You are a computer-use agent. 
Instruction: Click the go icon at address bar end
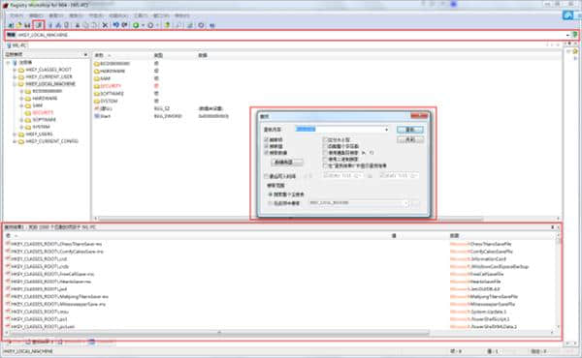point(574,35)
